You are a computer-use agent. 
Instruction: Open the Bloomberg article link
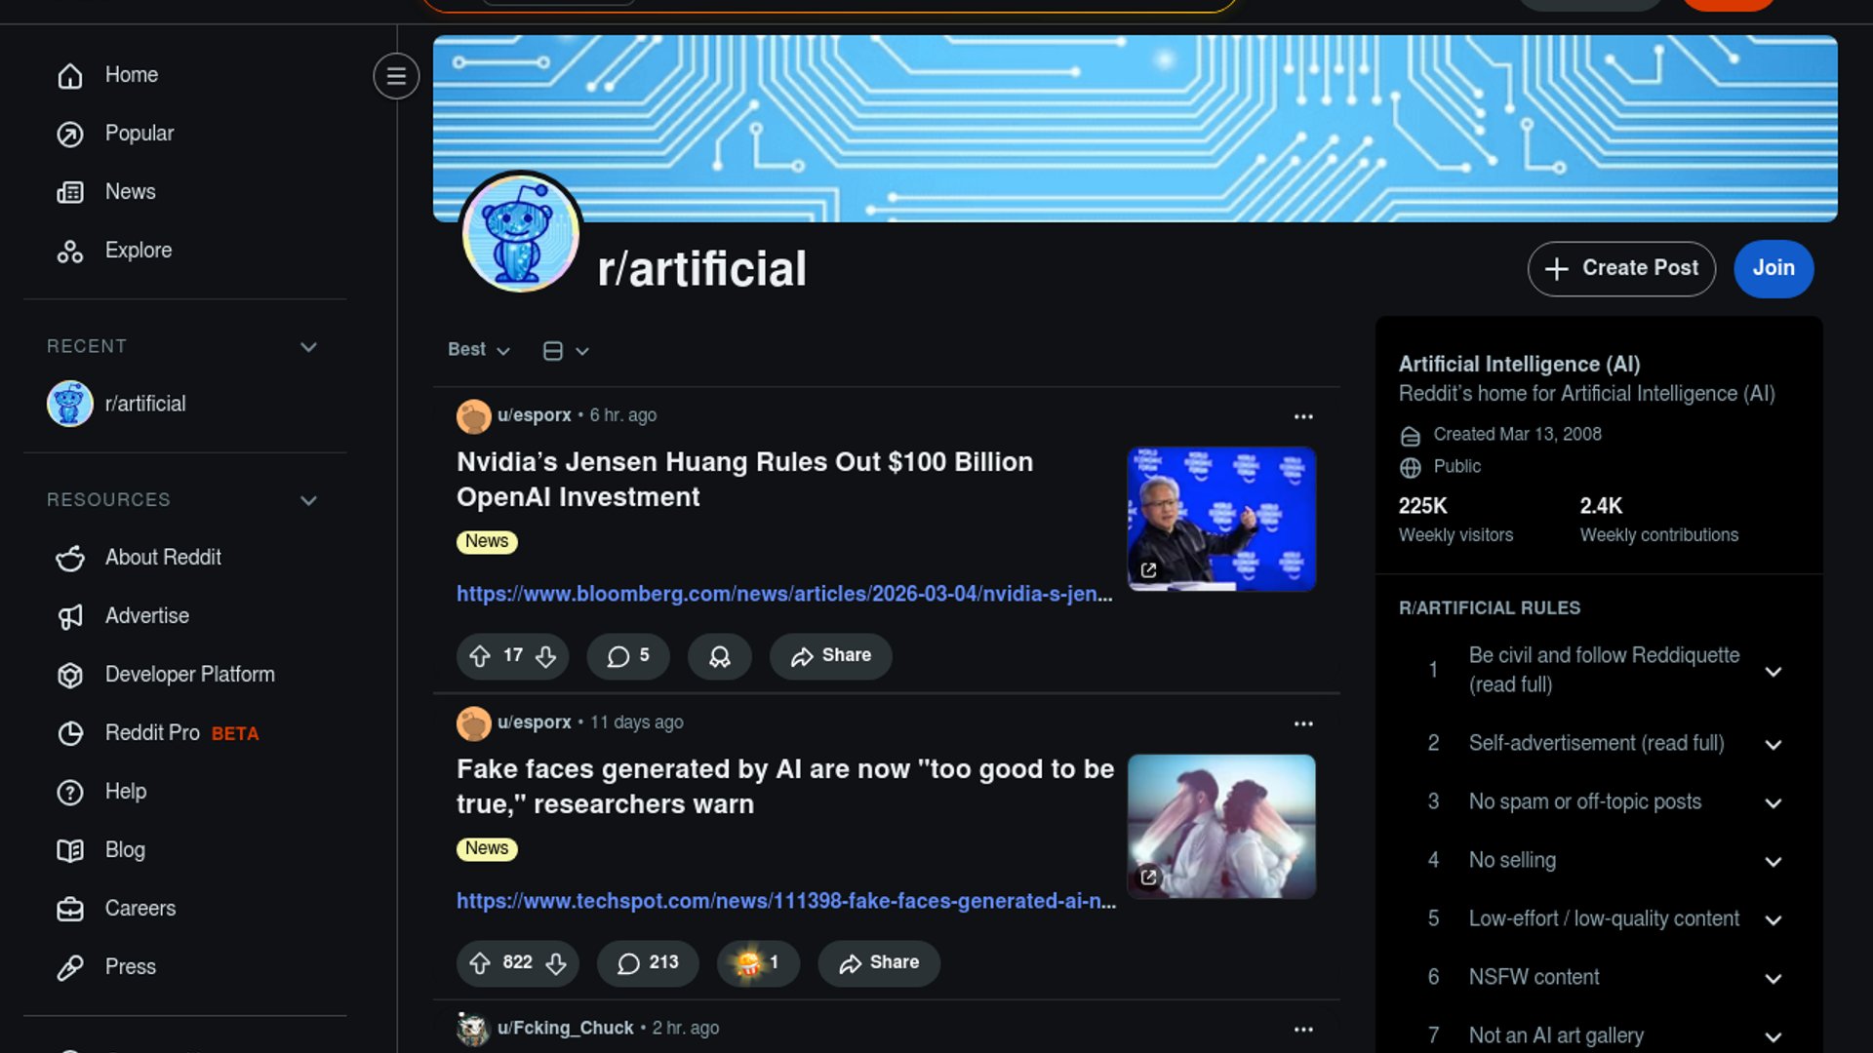click(783, 594)
